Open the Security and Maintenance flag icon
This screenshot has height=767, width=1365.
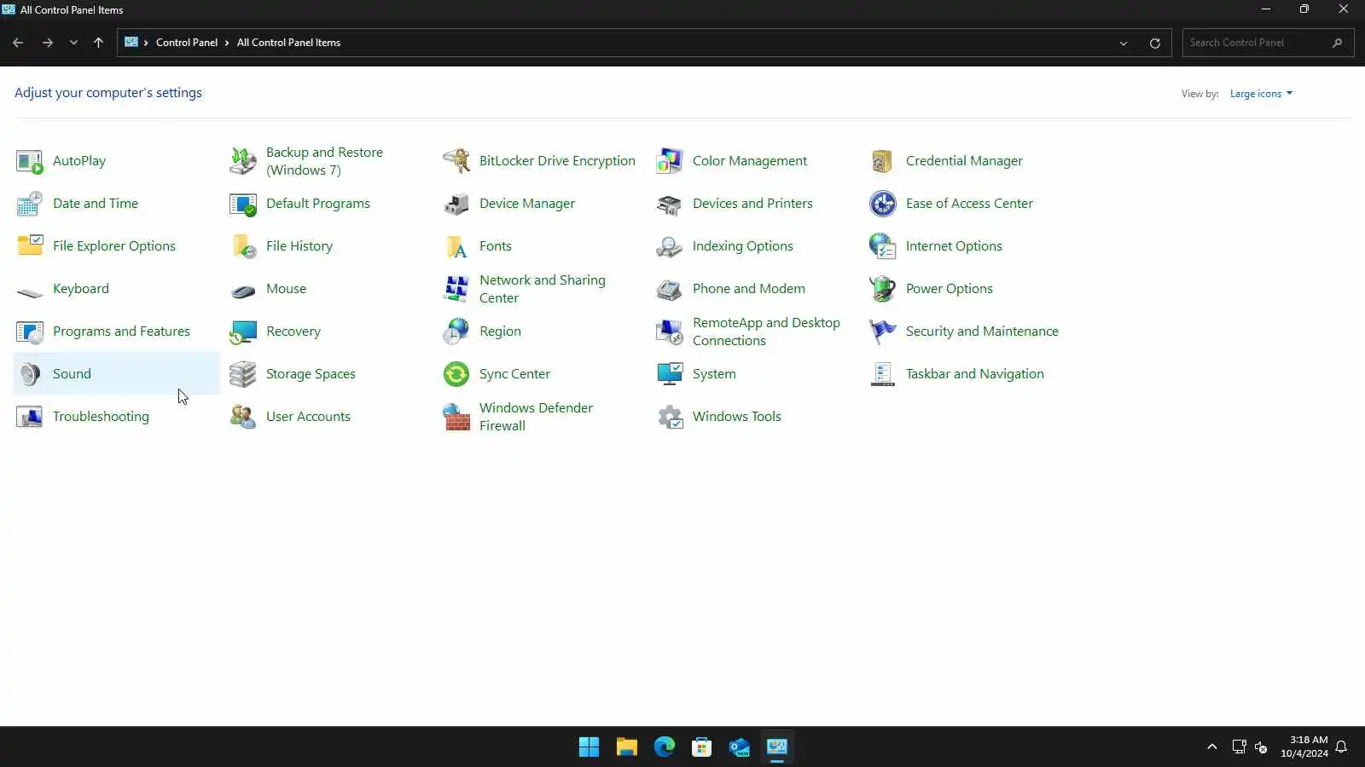coord(883,332)
